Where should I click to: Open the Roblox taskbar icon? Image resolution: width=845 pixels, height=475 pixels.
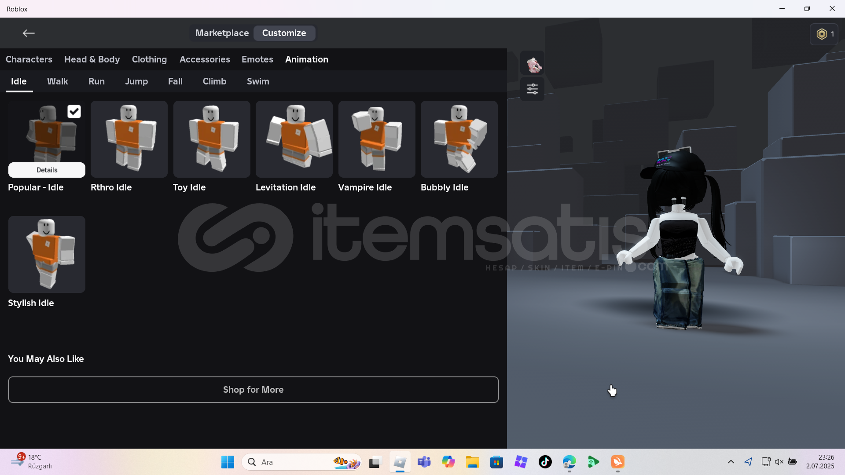[400, 462]
